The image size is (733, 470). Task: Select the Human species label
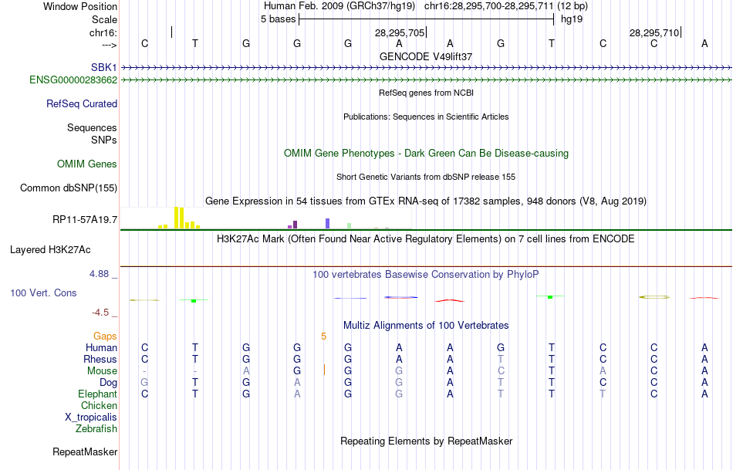point(101,347)
